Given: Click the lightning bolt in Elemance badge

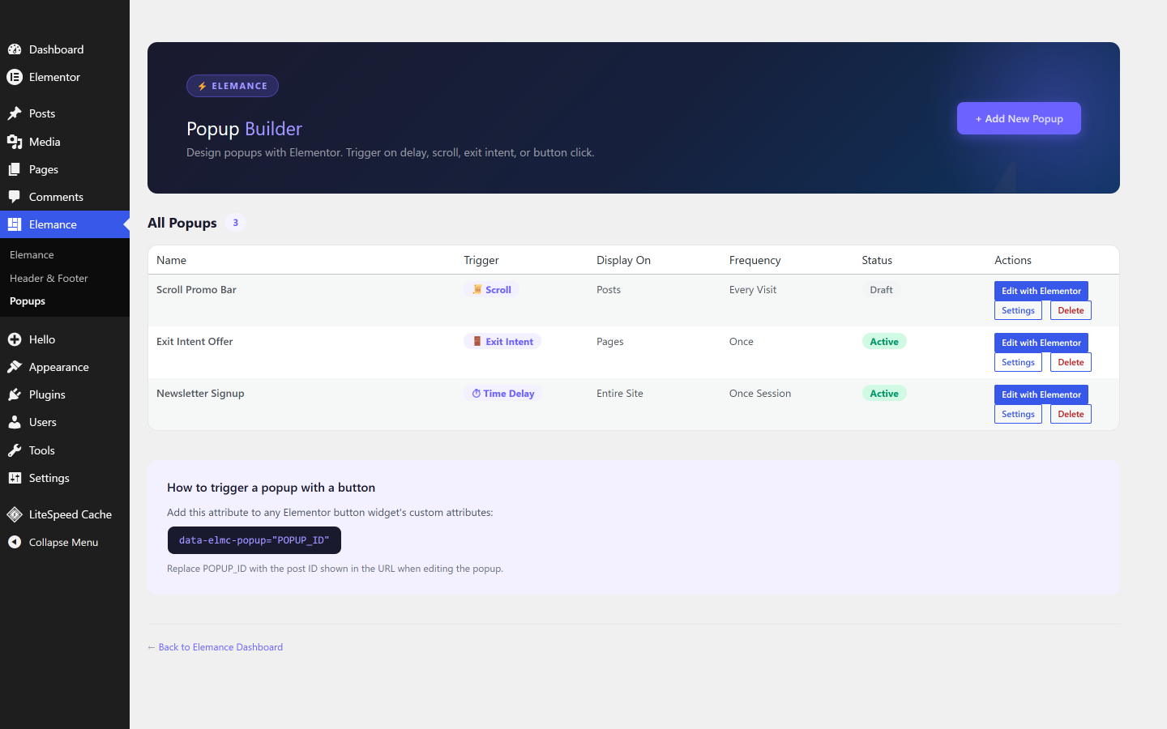Looking at the screenshot, I should point(203,86).
